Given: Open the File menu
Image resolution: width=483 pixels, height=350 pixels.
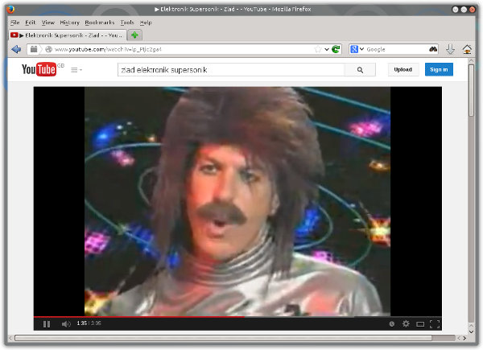Looking at the screenshot, I should point(14,23).
